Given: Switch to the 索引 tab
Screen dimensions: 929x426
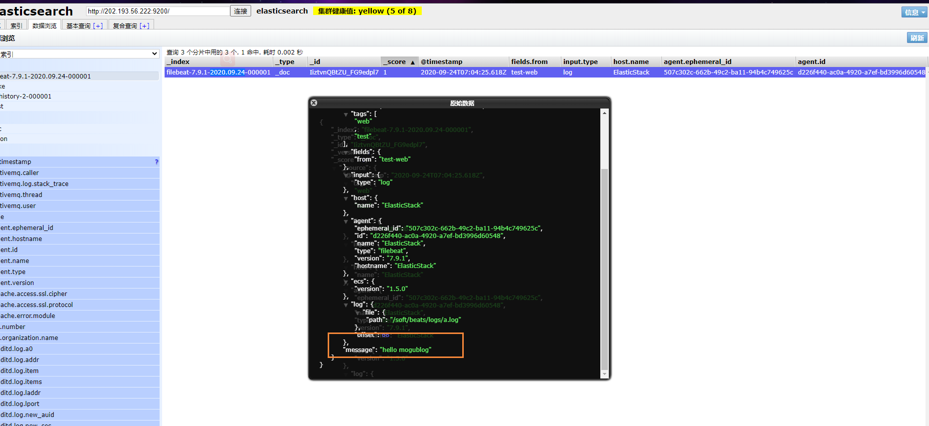Looking at the screenshot, I should coord(16,26).
